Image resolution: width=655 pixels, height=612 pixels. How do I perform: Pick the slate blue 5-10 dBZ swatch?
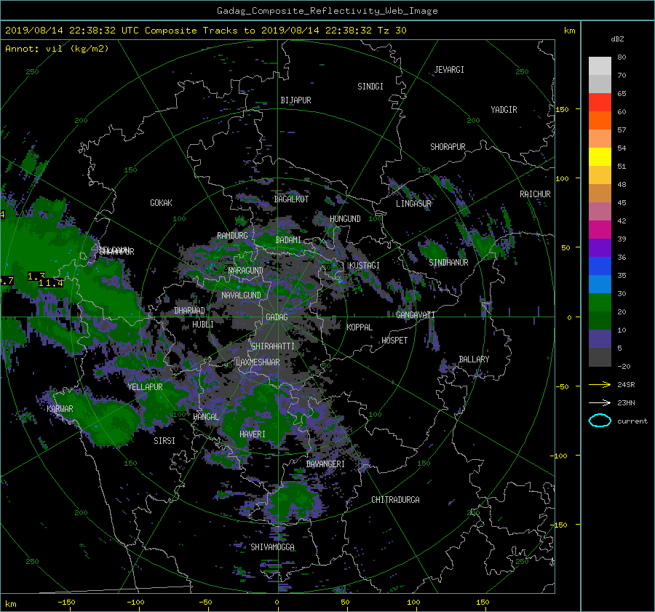(600, 338)
